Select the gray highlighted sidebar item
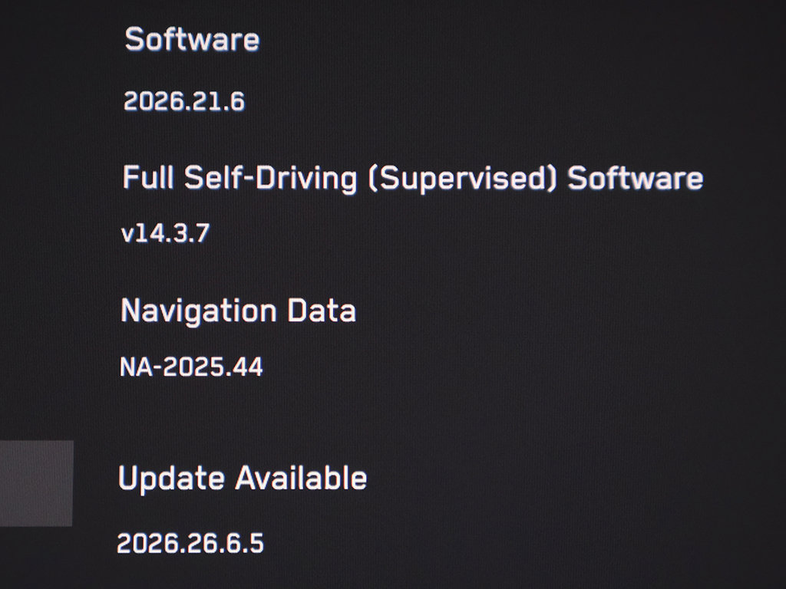This screenshot has width=786, height=589. (x=36, y=483)
